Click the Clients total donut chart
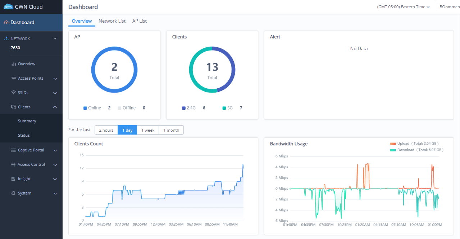This screenshot has height=239, width=460. click(212, 70)
